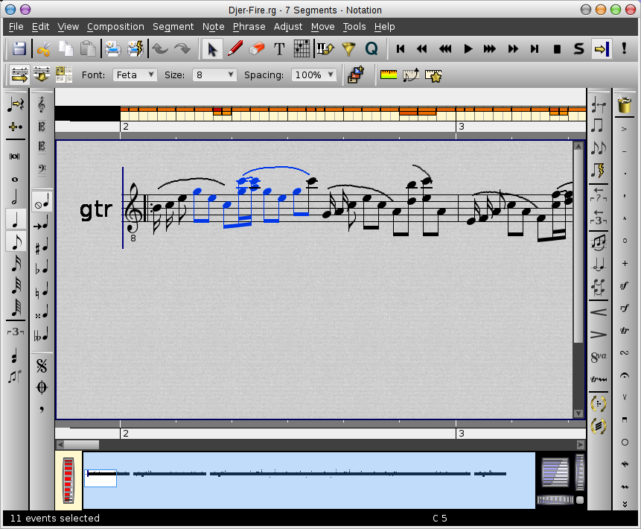Select the arrow Select tool
Image resolution: width=641 pixels, height=529 pixels.
point(213,49)
